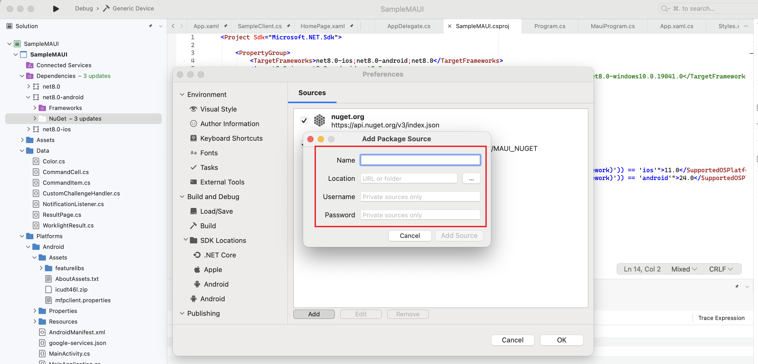Unpin the HomePage.xaml tab
Screen dimensions: 758x364
(351, 26)
